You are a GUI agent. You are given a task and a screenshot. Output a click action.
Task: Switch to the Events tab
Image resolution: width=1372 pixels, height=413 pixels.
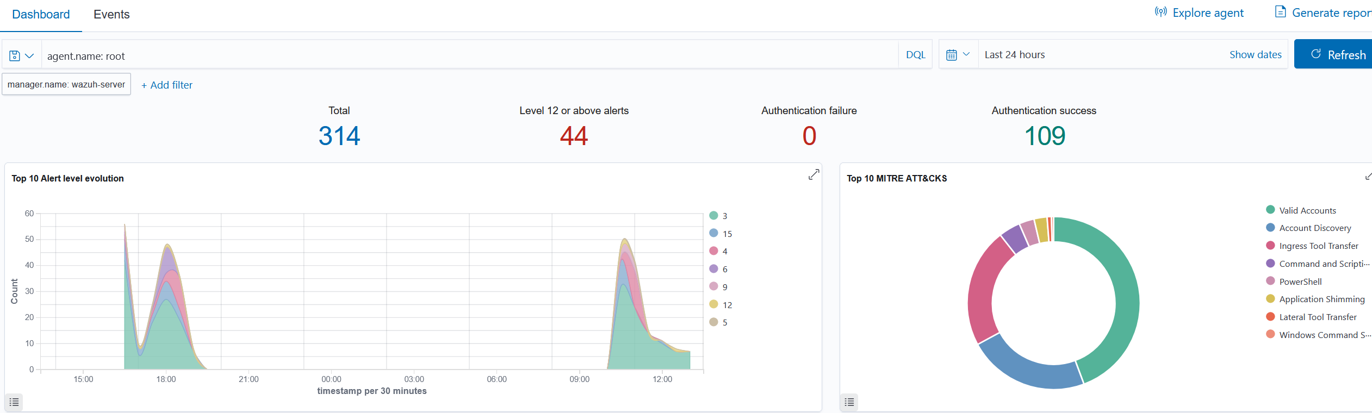tap(111, 15)
